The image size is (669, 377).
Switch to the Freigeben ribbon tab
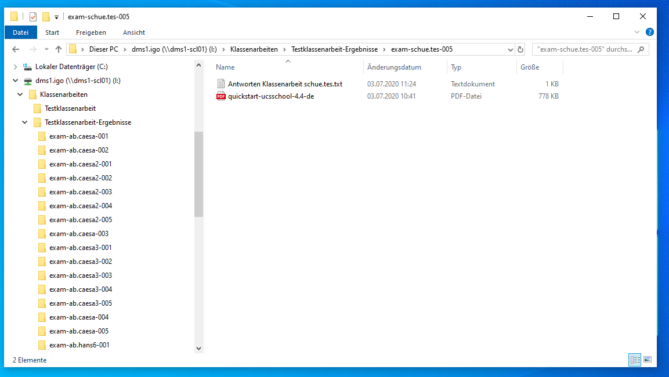pos(91,32)
